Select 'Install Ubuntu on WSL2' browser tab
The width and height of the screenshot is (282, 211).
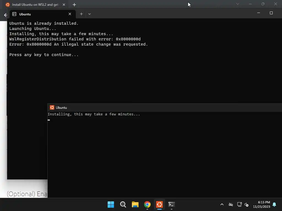coord(35,5)
